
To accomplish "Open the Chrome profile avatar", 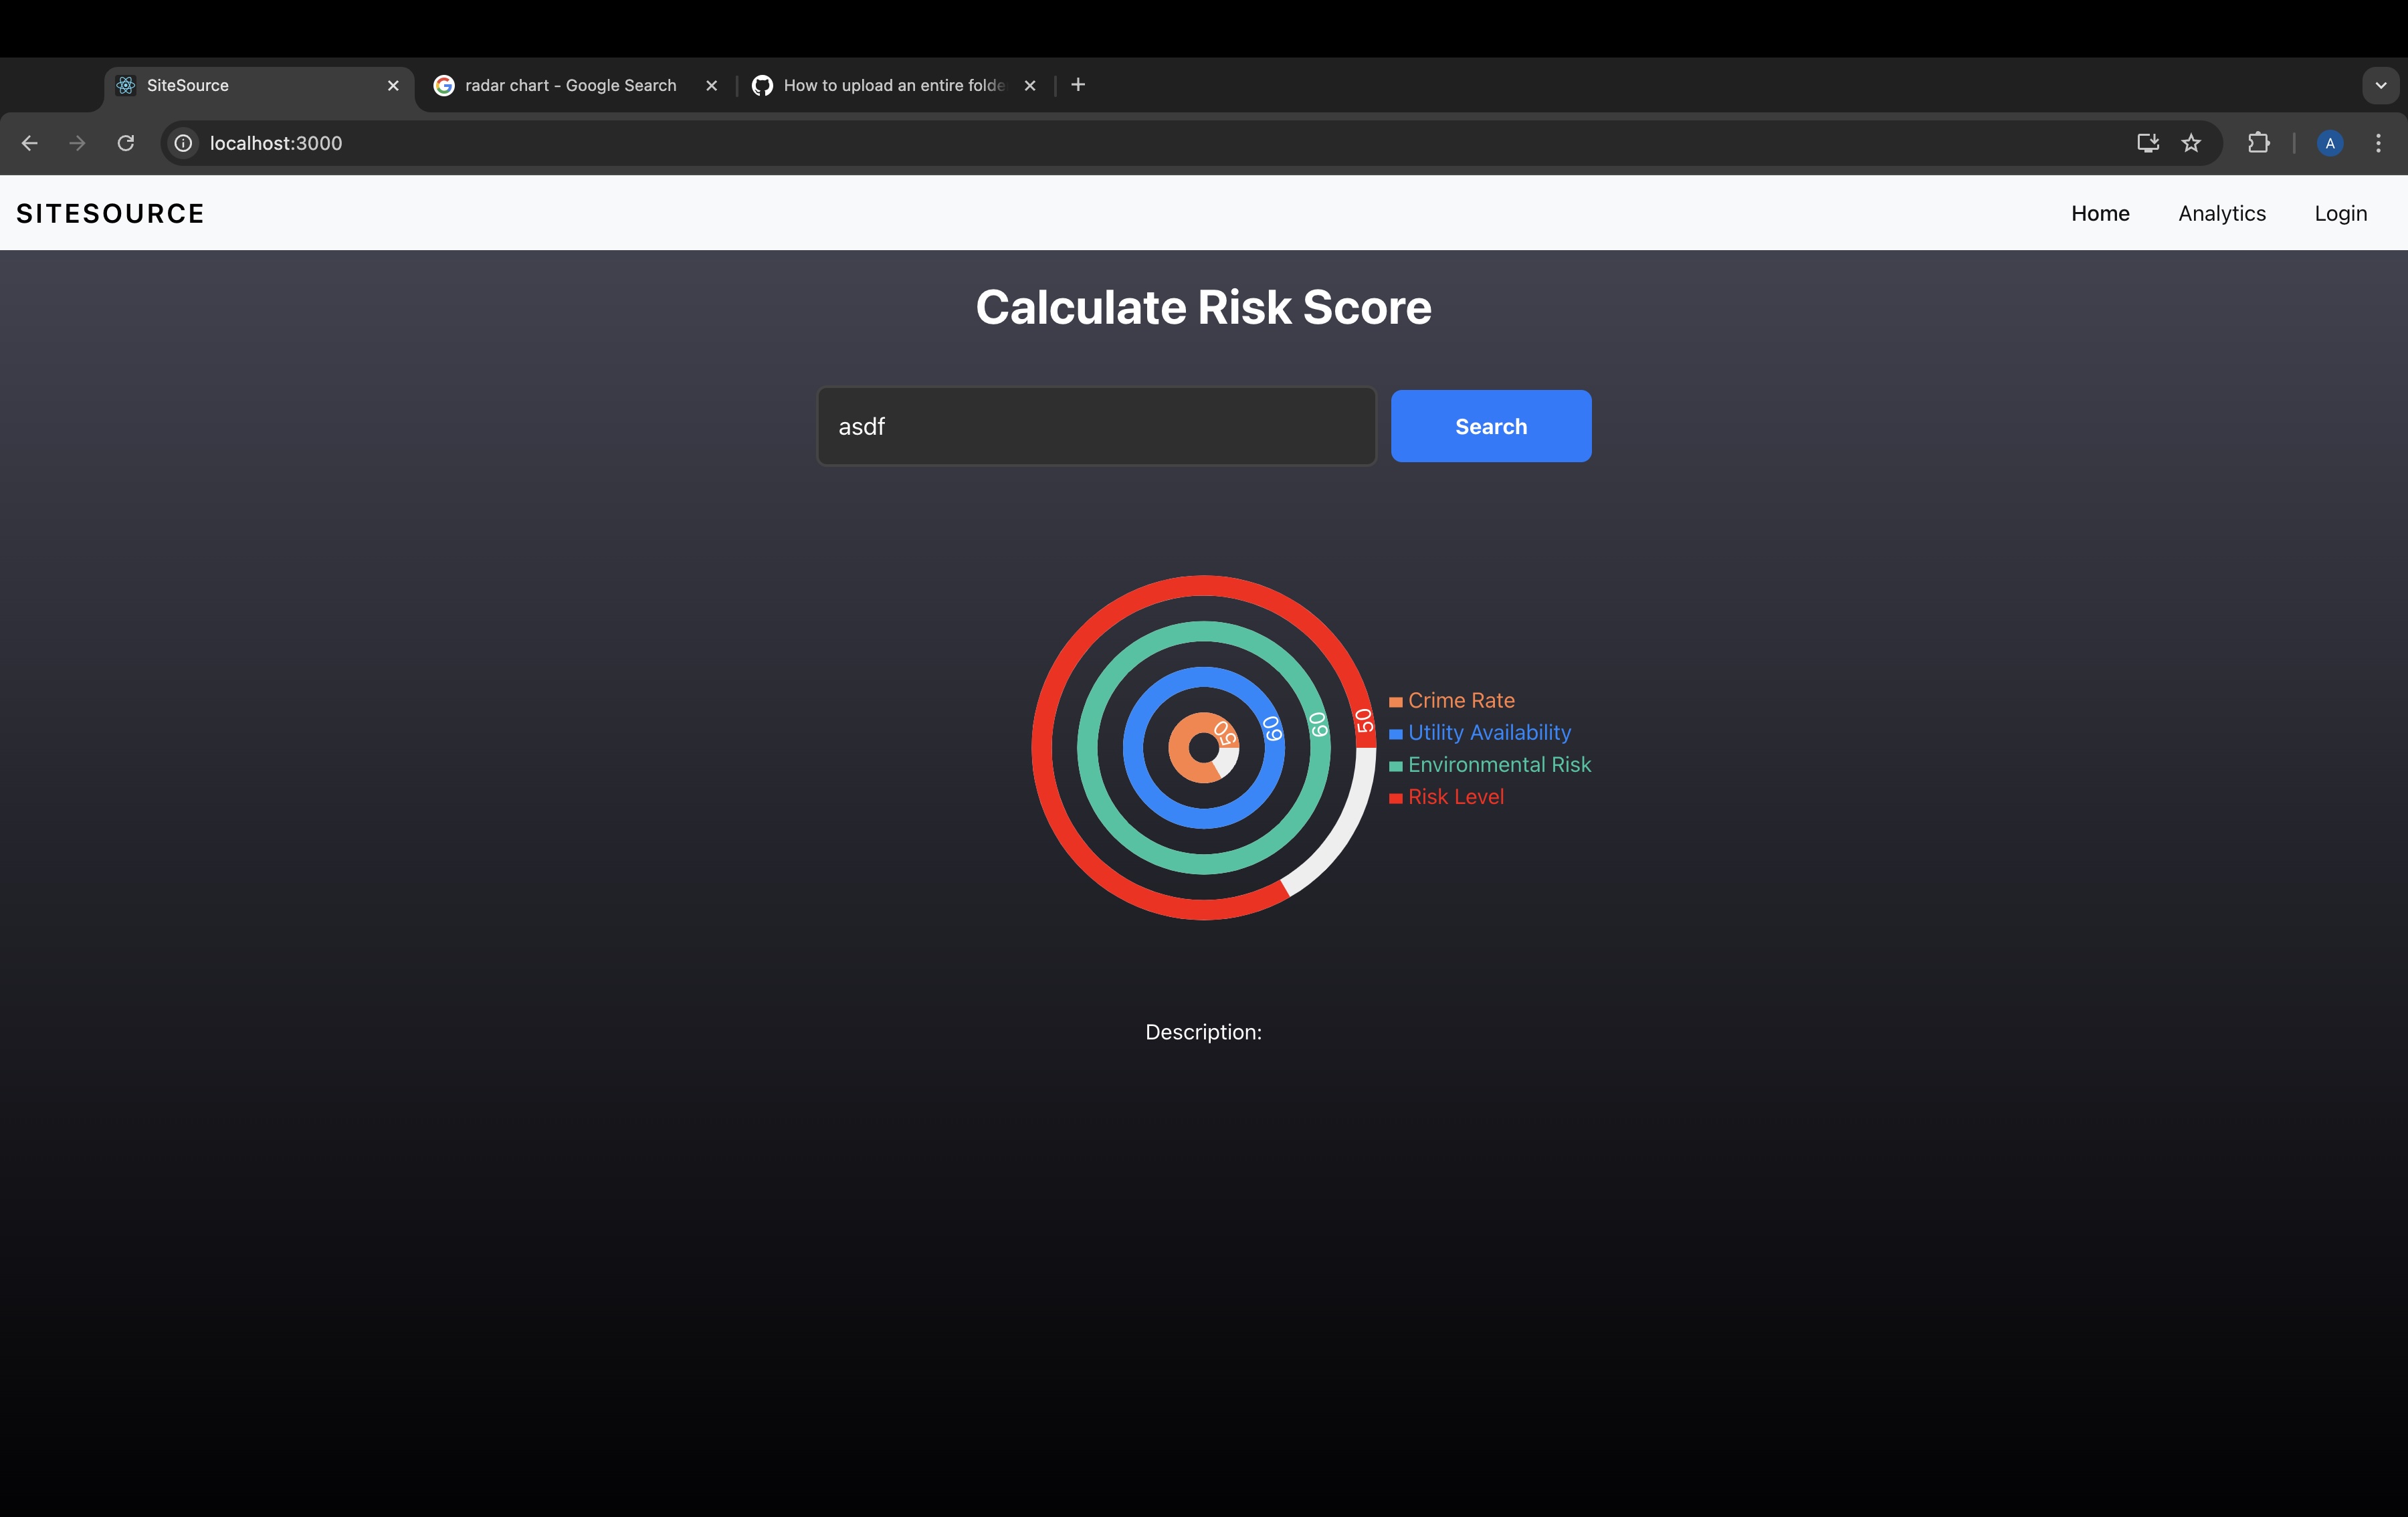I will 2329,143.
